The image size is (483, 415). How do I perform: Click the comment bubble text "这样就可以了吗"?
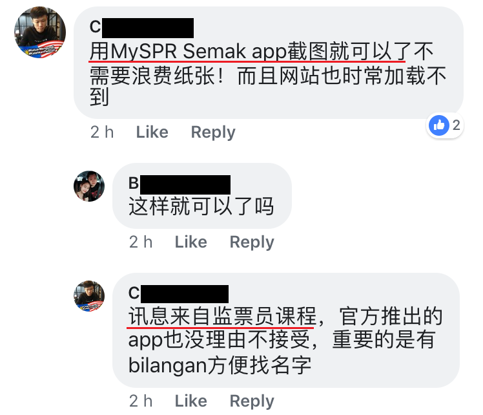point(201,207)
